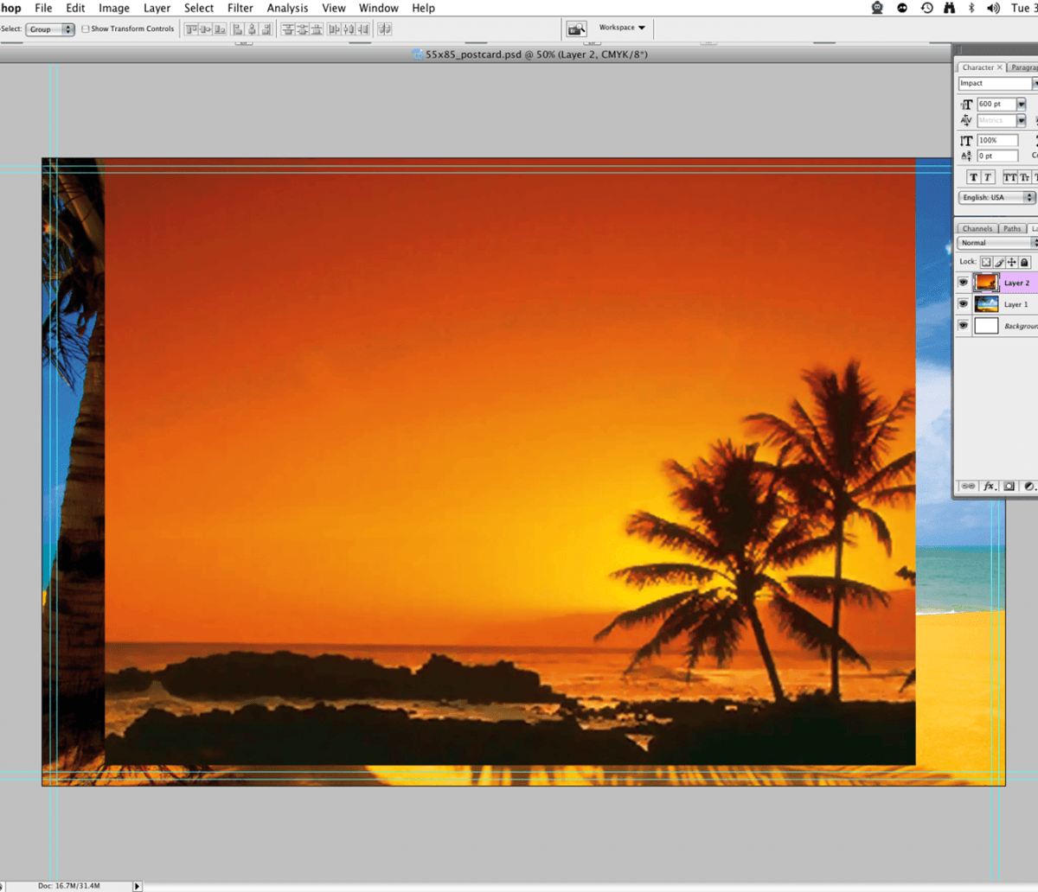Image resolution: width=1038 pixels, height=892 pixels.
Task: Click the Add layer mask icon
Action: [x=1009, y=487]
